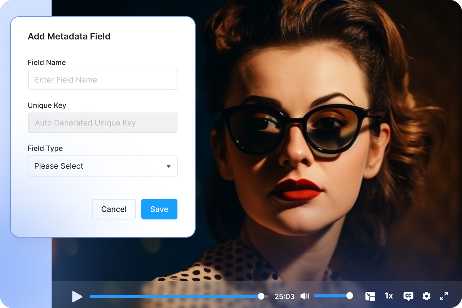Click the 25:03 timestamp display
Viewport: 462px width, 308px height.
(x=284, y=296)
